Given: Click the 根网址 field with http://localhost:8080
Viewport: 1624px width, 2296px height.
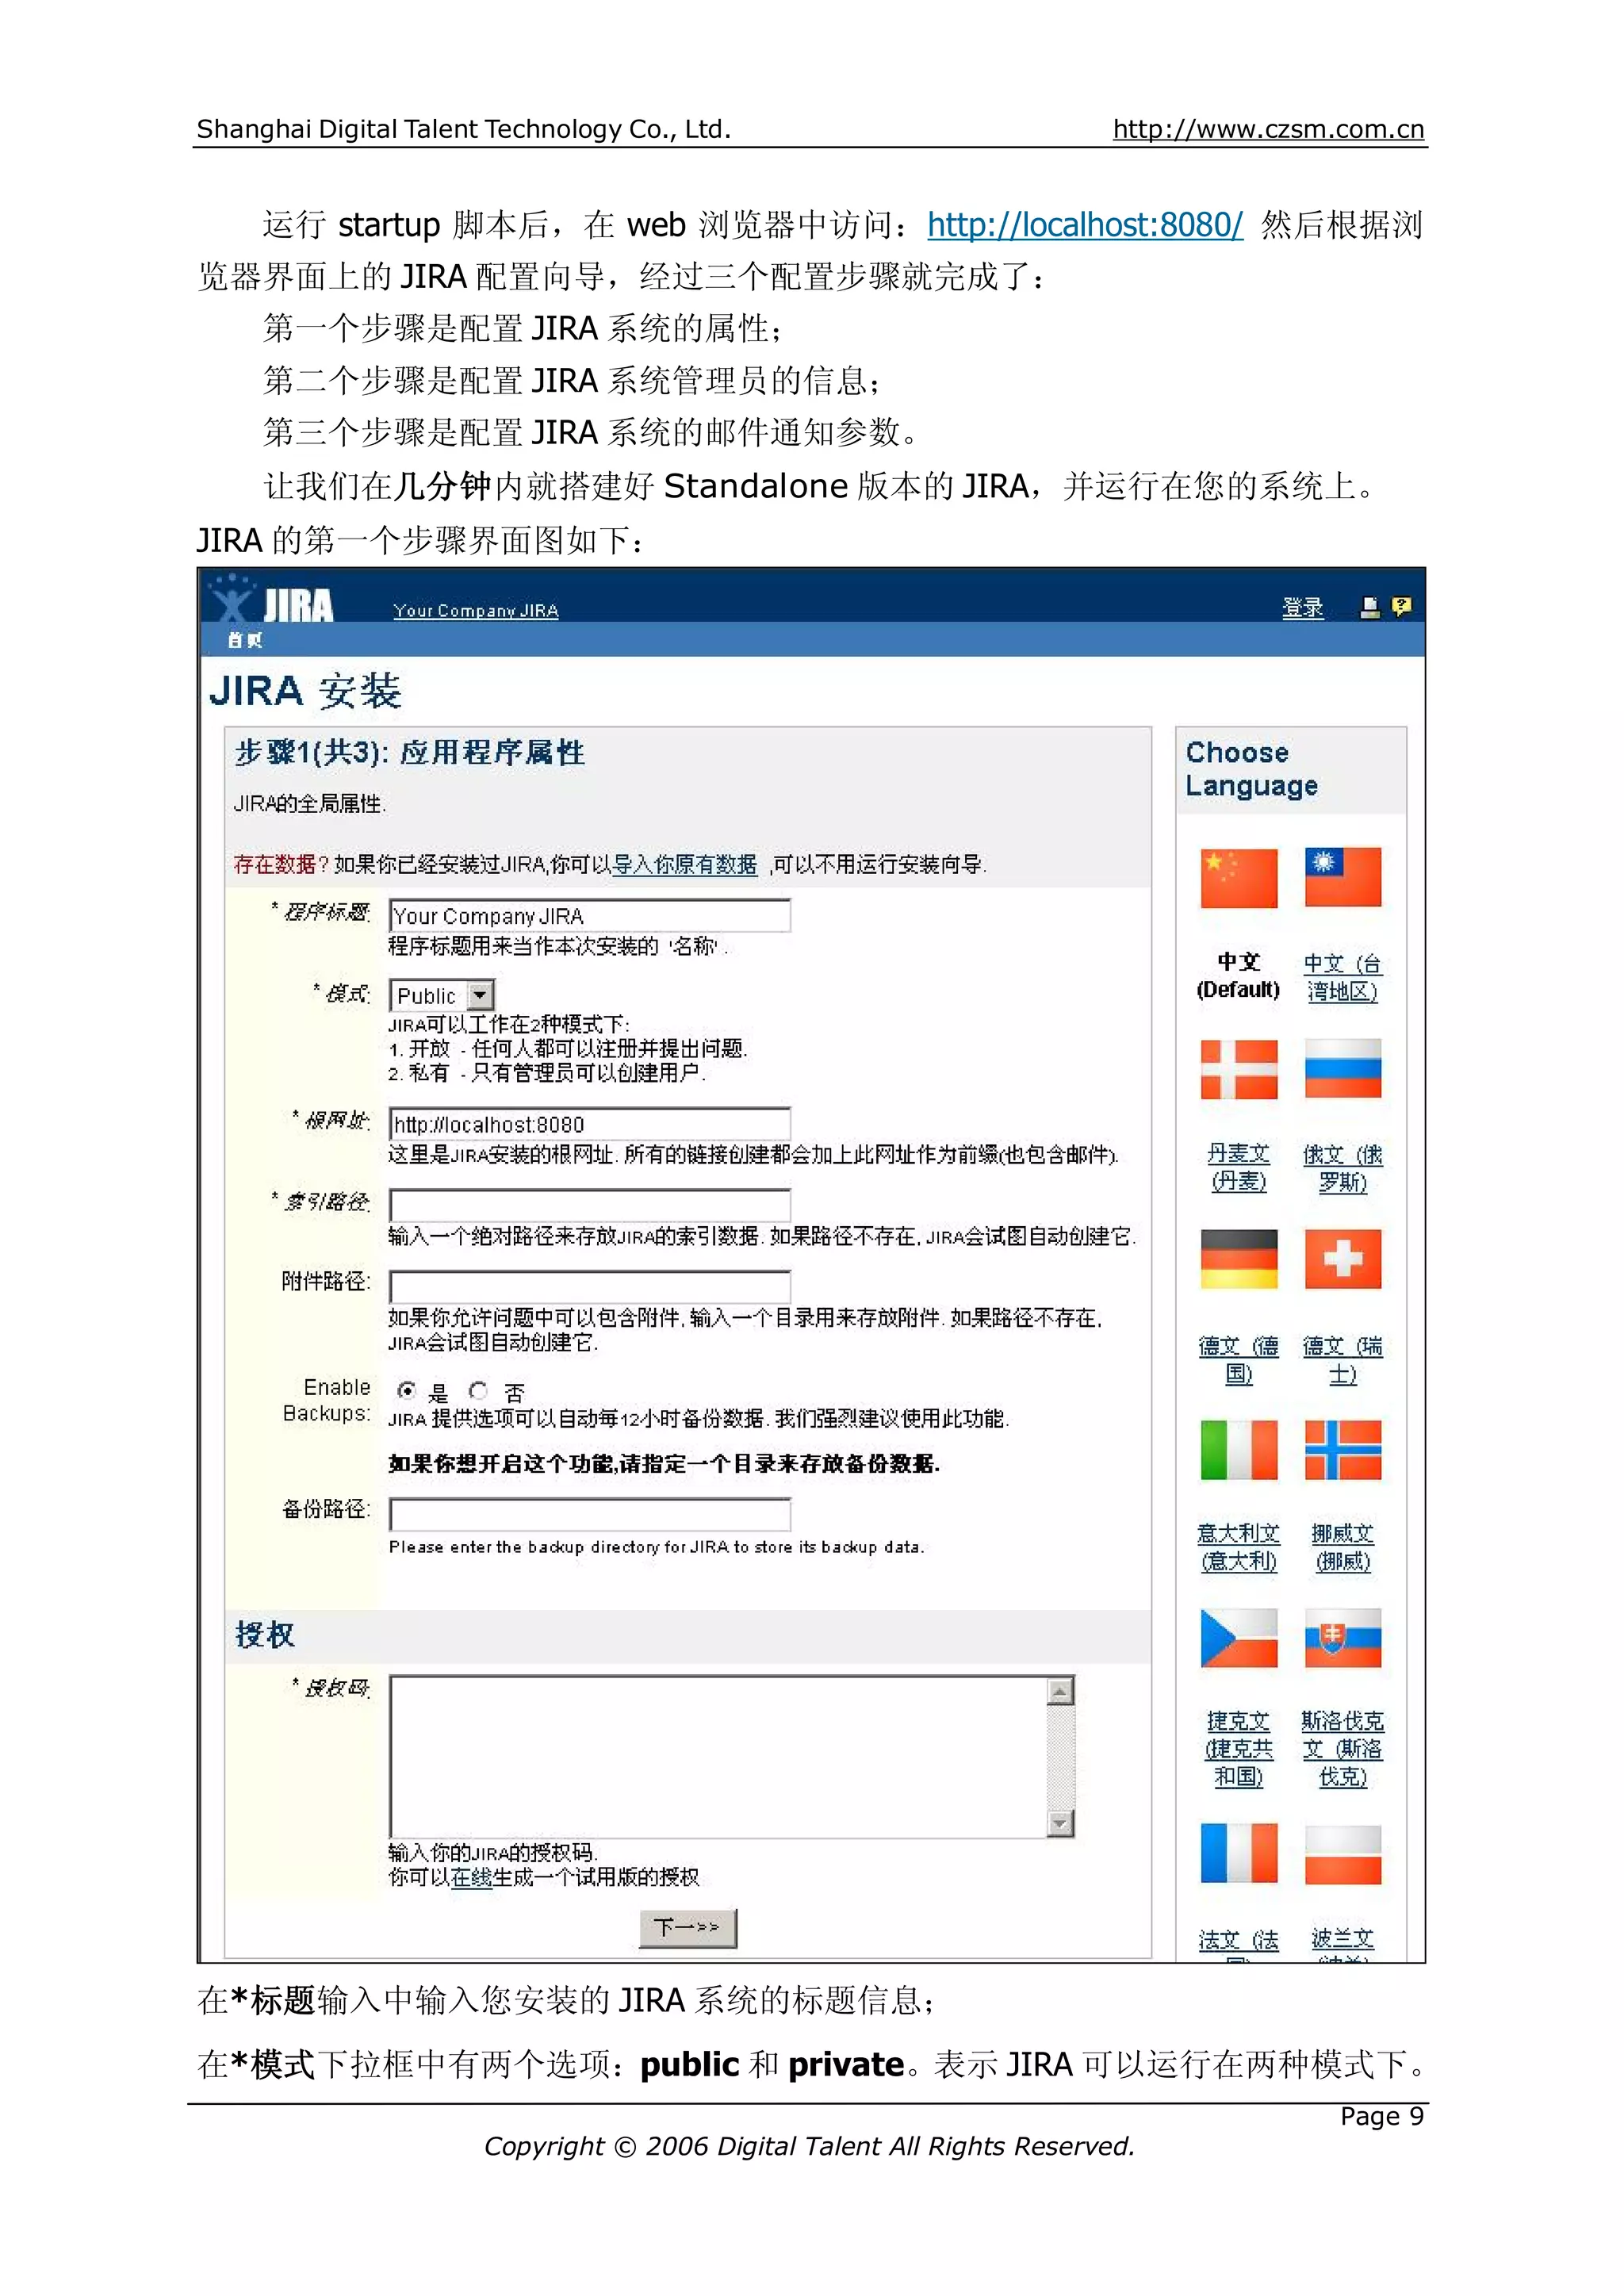Looking at the screenshot, I should (590, 1124).
